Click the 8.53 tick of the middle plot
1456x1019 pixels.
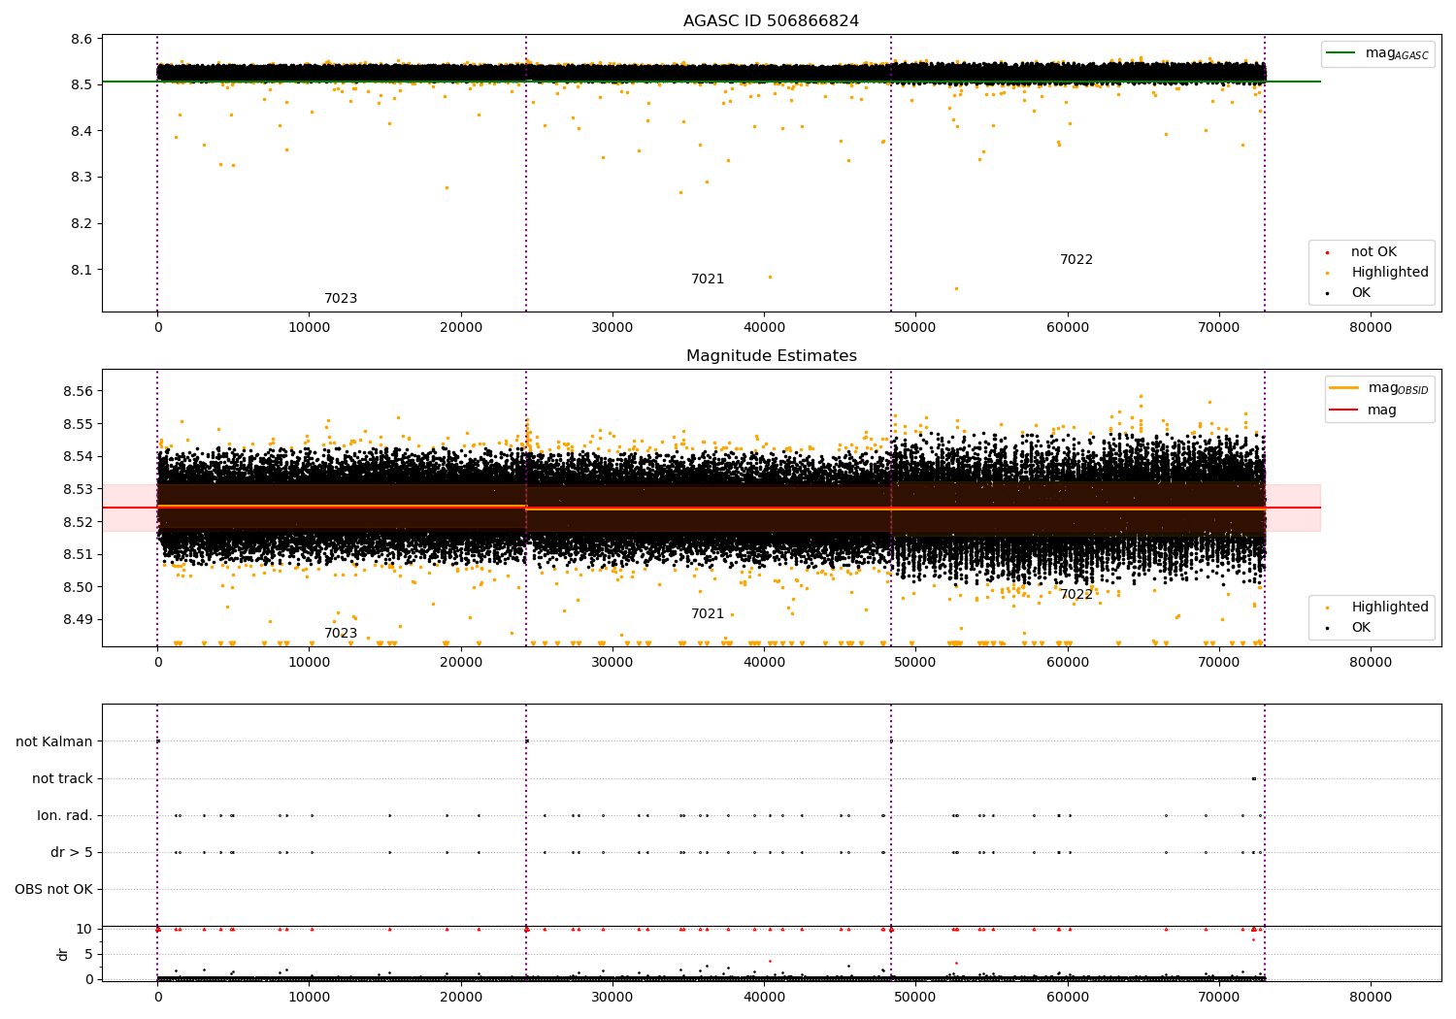[x=78, y=489]
